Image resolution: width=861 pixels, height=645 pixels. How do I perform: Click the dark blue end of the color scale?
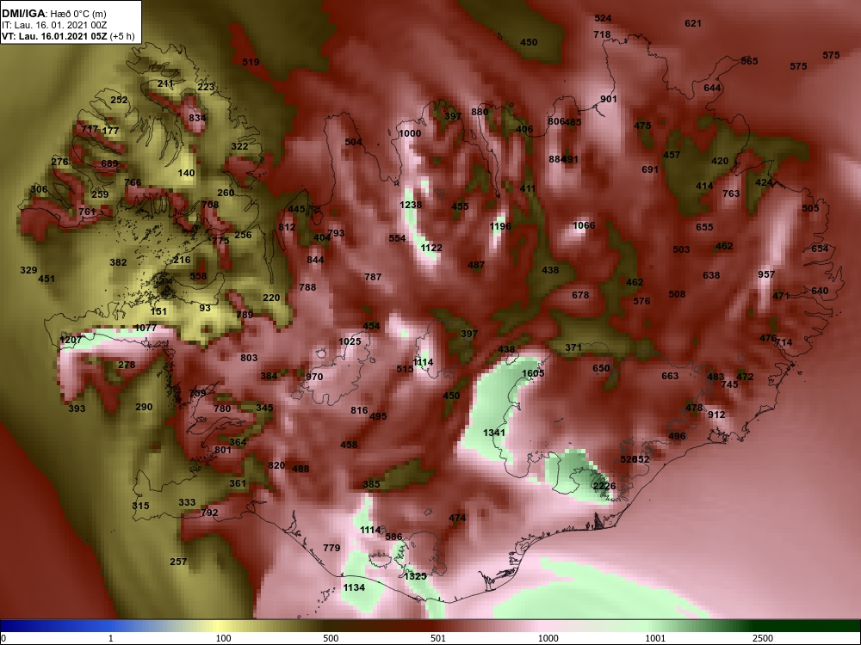(x=22, y=626)
